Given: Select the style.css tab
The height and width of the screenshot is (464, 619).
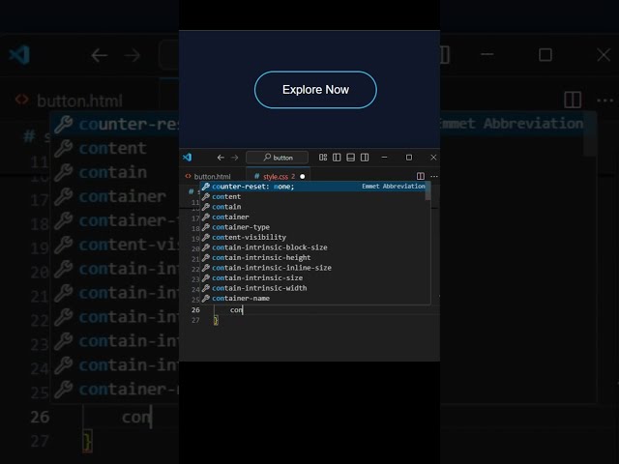Looking at the screenshot, I should (x=276, y=176).
